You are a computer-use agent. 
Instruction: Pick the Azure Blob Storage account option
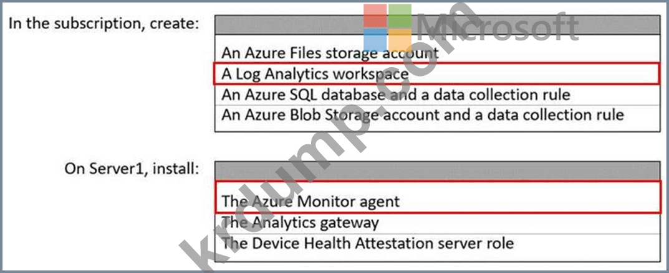(x=422, y=115)
